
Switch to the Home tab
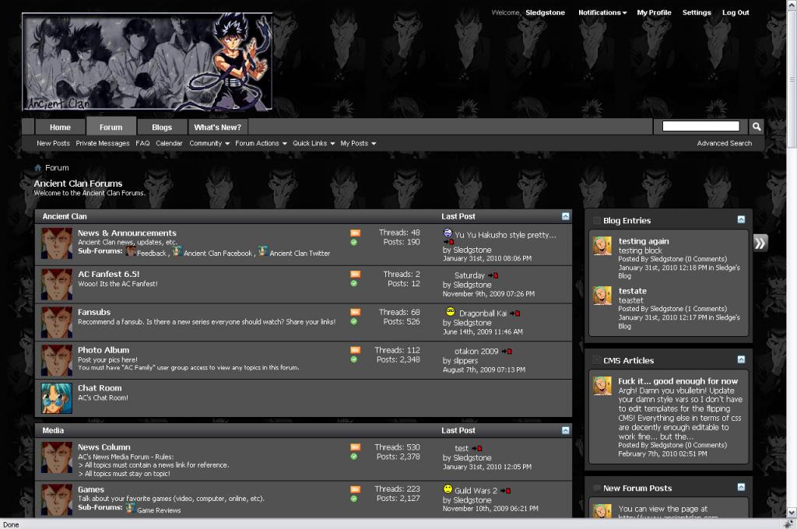[60, 127]
